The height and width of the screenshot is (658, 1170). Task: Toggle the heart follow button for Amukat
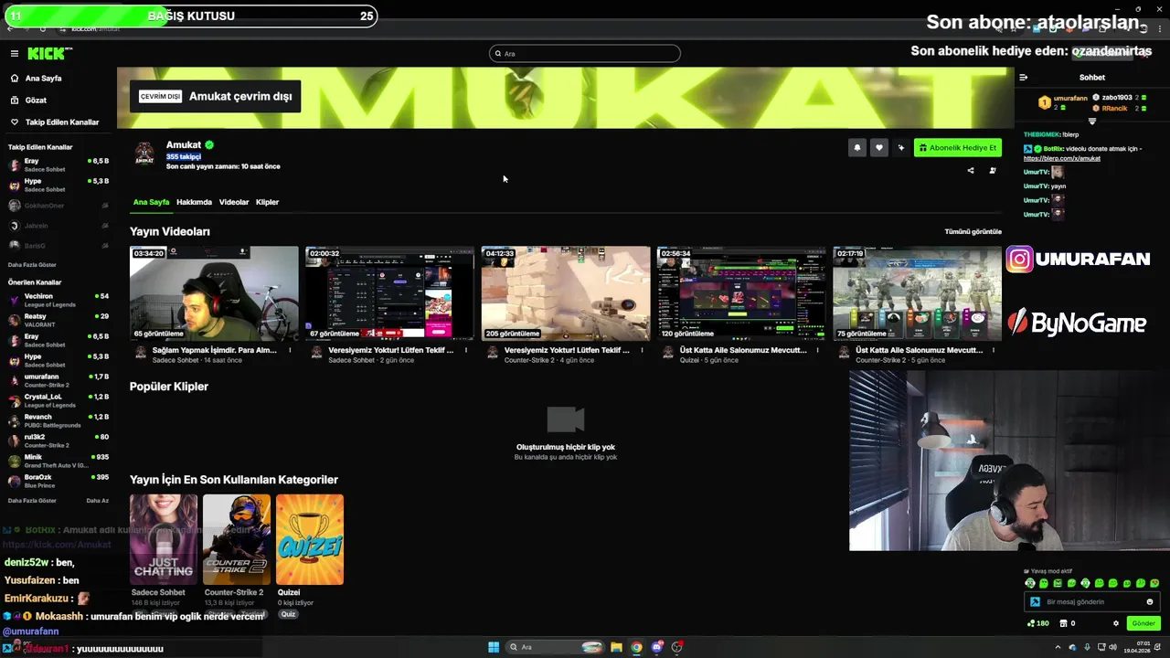pos(878,148)
